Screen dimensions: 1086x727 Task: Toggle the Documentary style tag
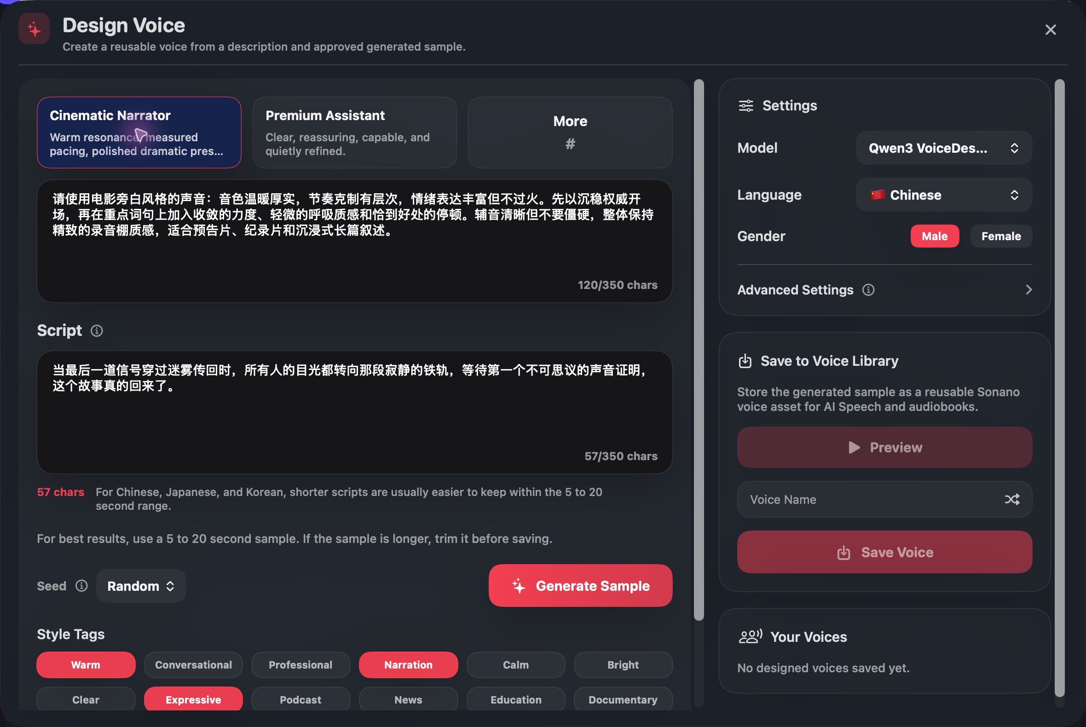[623, 699]
